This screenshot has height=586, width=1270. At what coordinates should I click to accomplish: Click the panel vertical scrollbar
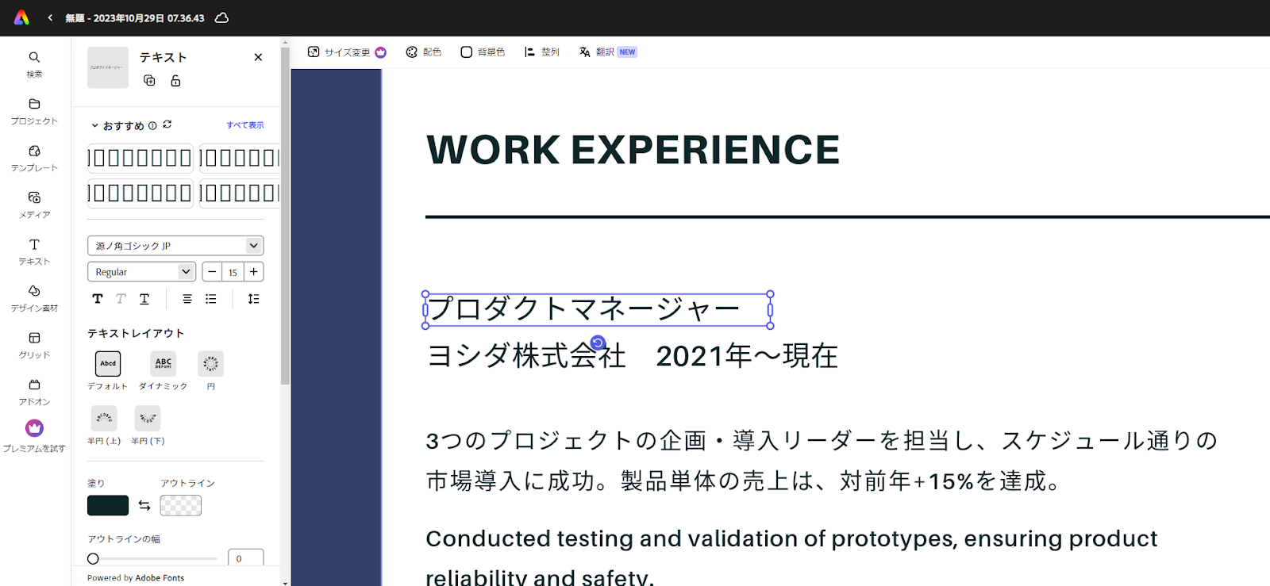(x=285, y=215)
